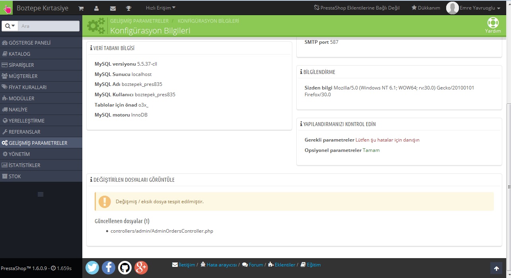Screen dimensions: 511x278
Task: Click 'Güncellenen dosyalar (1)' heading
Action: 122,221
